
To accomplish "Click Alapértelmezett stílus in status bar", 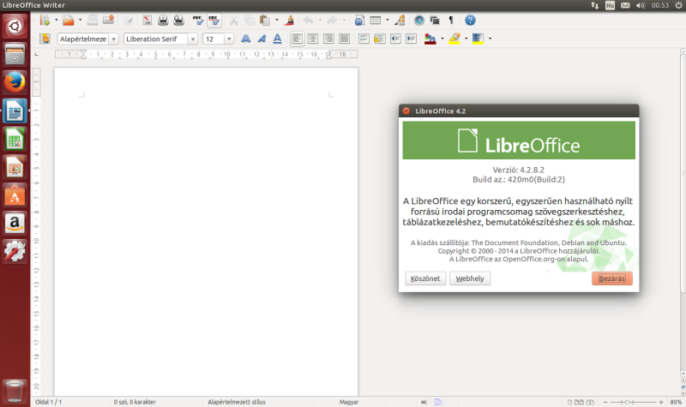I will (237, 402).
